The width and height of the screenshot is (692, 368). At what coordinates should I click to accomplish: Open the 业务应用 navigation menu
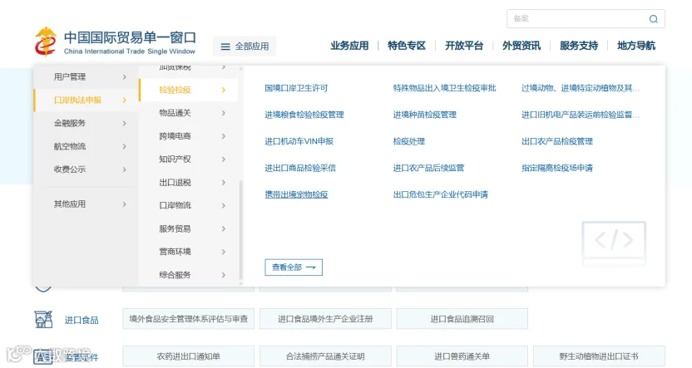tap(349, 46)
